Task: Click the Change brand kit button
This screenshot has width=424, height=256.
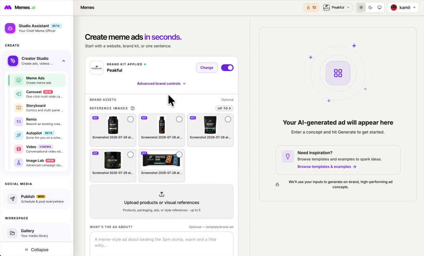Action: [207, 68]
